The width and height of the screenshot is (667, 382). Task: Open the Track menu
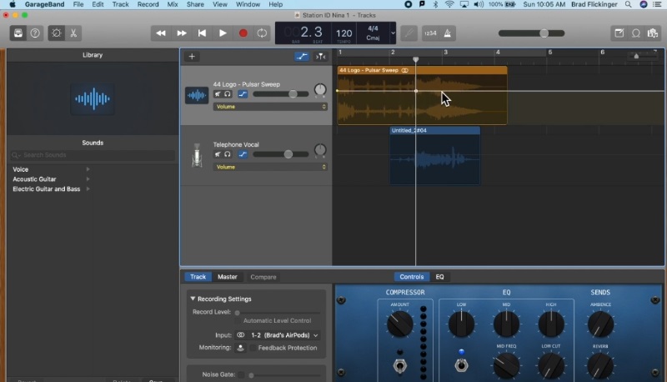pyautogui.click(x=120, y=4)
